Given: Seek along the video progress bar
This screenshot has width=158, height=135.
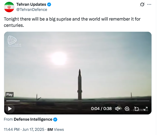Looking at the screenshot, I should pyautogui.click(x=78, y=101).
